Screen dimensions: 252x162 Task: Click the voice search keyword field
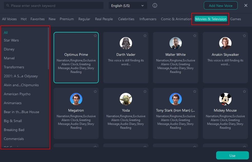click(55, 6)
